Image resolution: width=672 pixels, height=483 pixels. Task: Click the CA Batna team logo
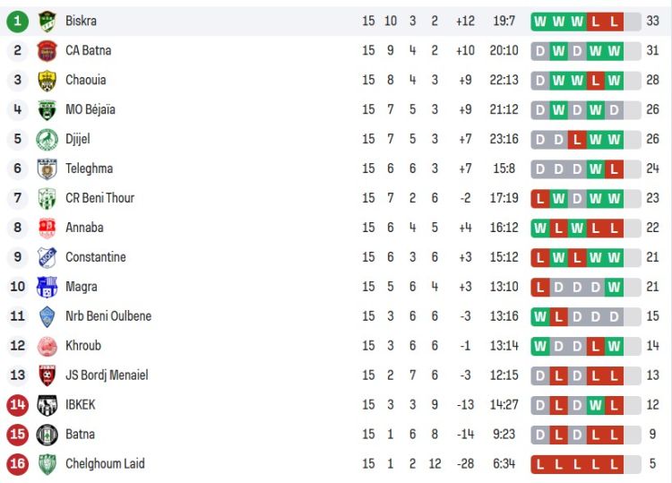pyautogui.click(x=47, y=50)
